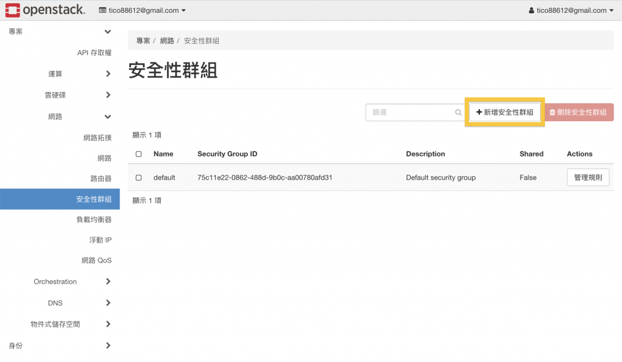Open 浮動 IP in the sidebar

click(x=100, y=240)
